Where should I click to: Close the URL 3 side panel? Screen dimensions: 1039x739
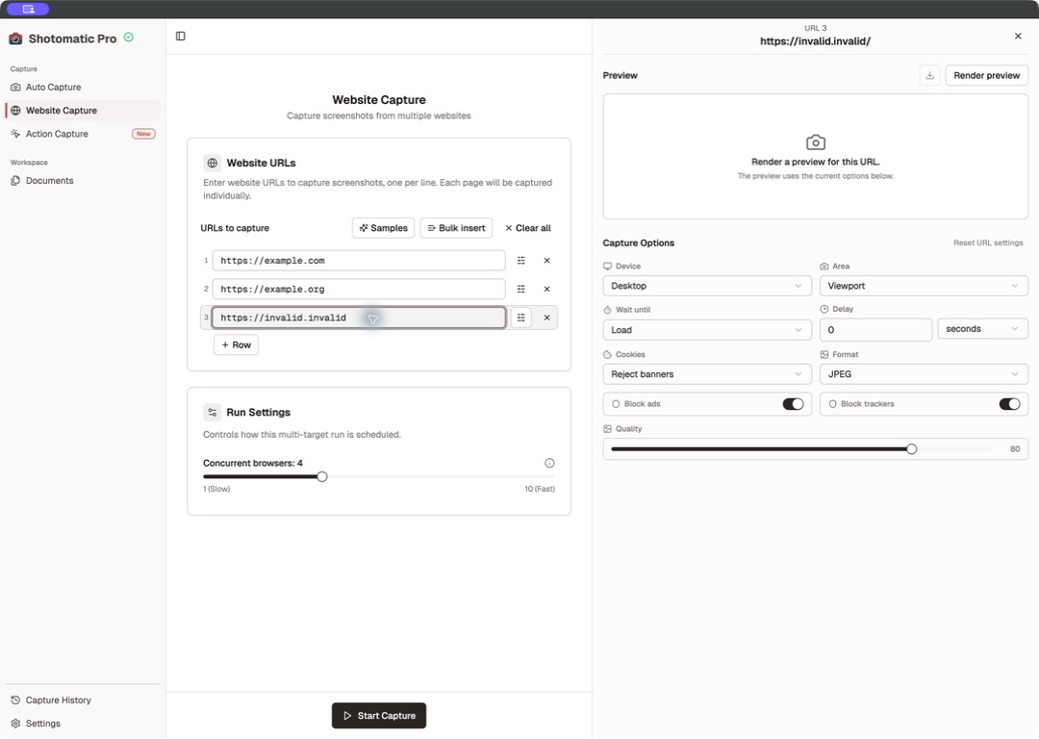point(1018,36)
